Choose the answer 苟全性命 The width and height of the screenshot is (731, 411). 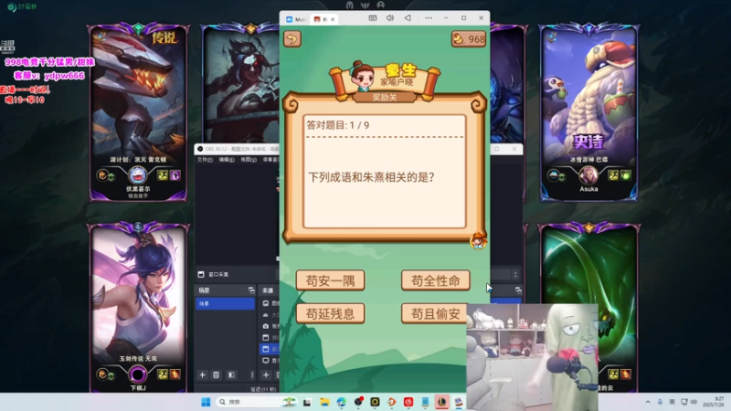pyautogui.click(x=436, y=280)
